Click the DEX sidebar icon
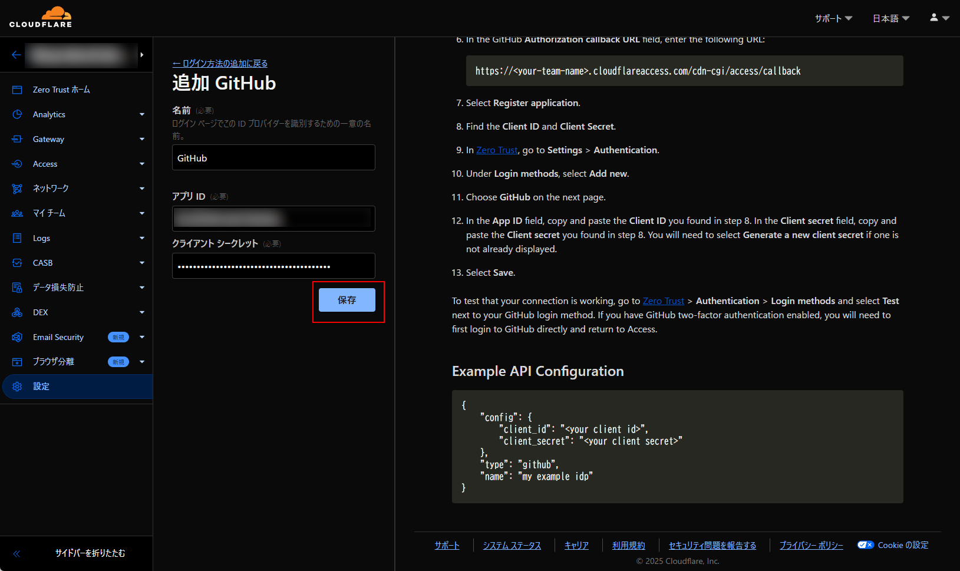Image resolution: width=960 pixels, height=571 pixels. [x=17, y=312]
